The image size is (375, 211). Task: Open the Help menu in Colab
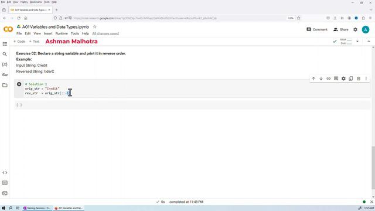click(86, 33)
